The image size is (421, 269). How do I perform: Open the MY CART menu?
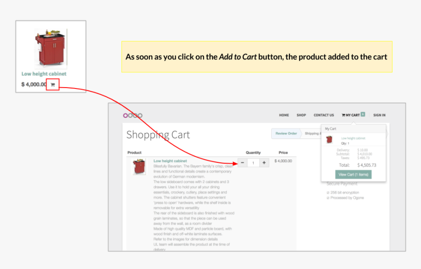[351, 115]
